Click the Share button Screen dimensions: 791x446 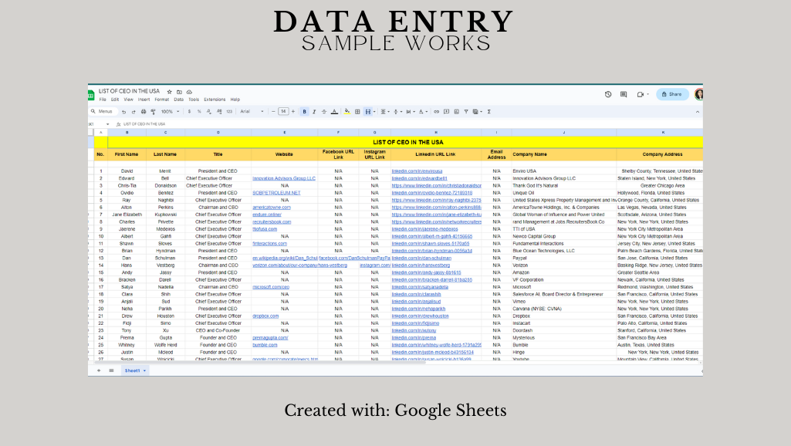(672, 94)
